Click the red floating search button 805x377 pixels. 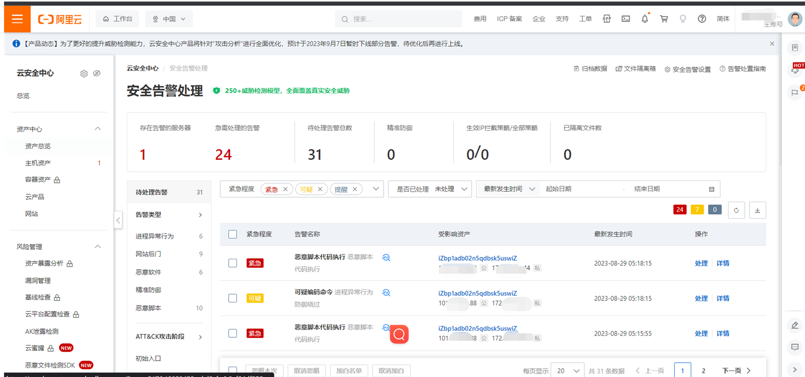click(399, 334)
